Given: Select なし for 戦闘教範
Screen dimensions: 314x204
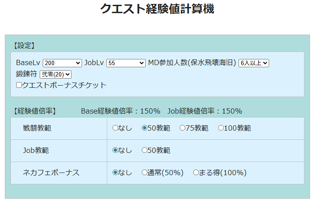Looking at the screenshot, I should click(116, 128).
